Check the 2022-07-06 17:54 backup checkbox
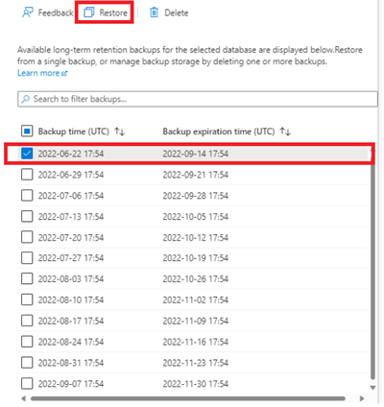The image size is (384, 407). coord(27,196)
